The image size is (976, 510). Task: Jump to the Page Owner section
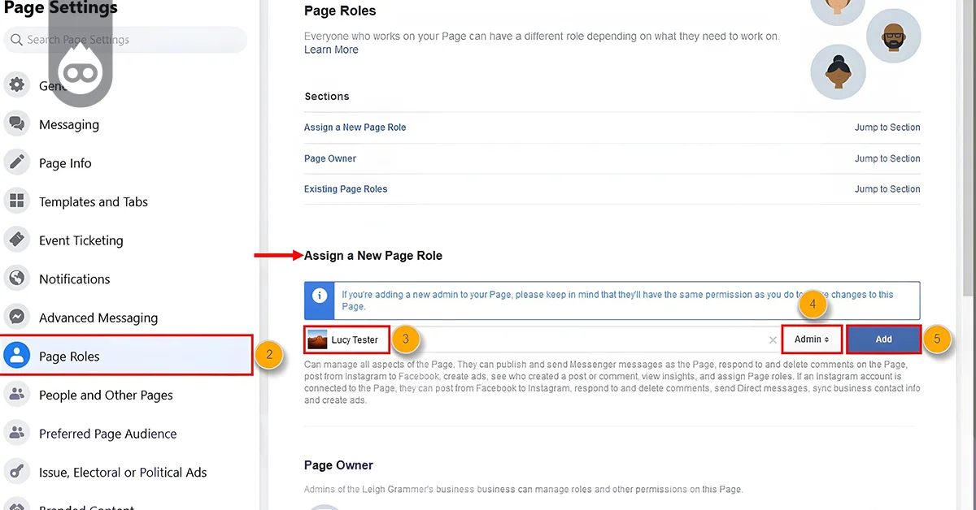(887, 158)
